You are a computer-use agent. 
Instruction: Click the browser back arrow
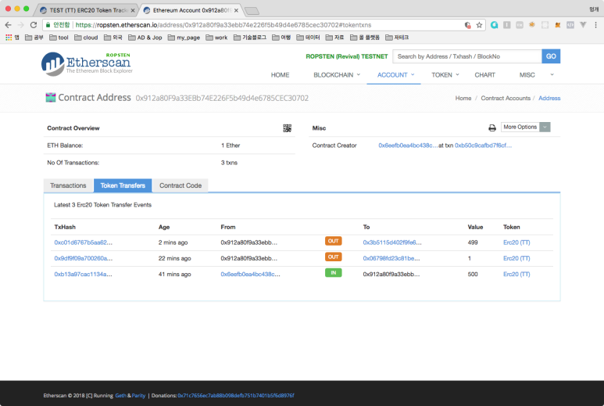(9, 25)
